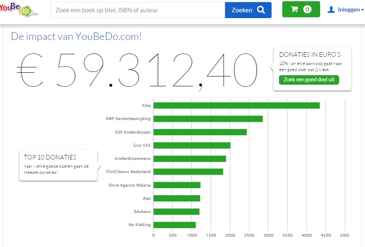Select the Kinderdroomwens chart bar

tap(190, 159)
